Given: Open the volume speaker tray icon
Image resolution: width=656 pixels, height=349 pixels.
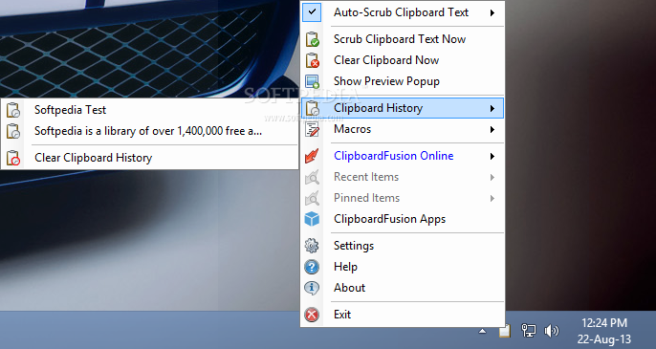Looking at the screenshot, I should tap(551, 331).
